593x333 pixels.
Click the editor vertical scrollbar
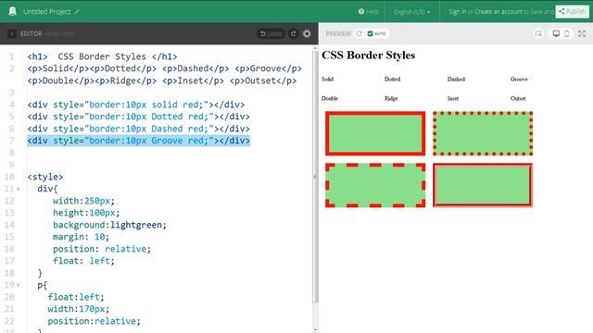315,177
